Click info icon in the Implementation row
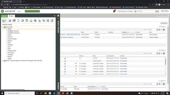The width and height of the screenshot is (170, 95). [x=65, y=61]
